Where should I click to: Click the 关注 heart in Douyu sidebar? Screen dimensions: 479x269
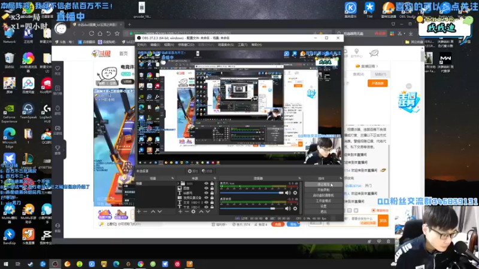pyautogui.click(x=57, y=70)
